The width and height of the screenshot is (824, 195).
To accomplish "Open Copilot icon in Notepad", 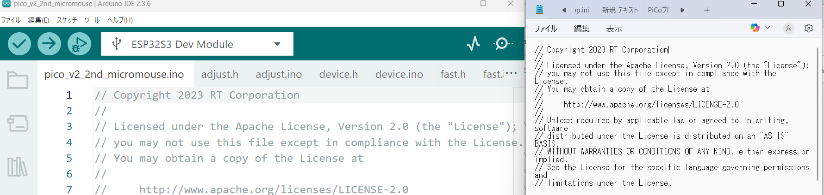I will click(755, 28).
